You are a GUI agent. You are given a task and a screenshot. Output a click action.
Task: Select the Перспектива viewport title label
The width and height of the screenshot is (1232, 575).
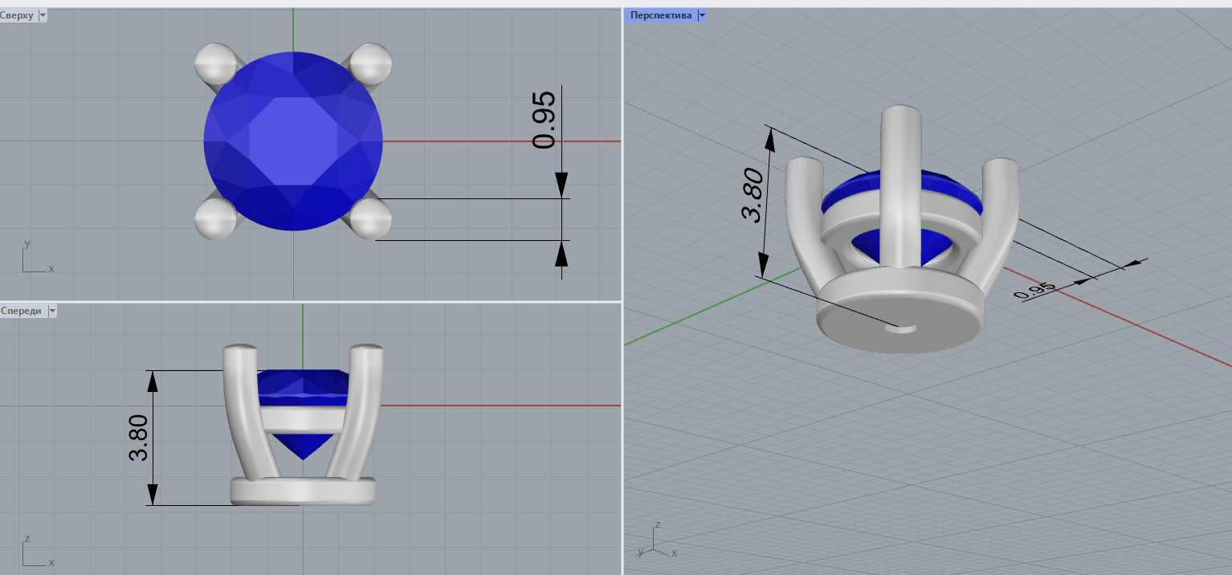[660, 15]
